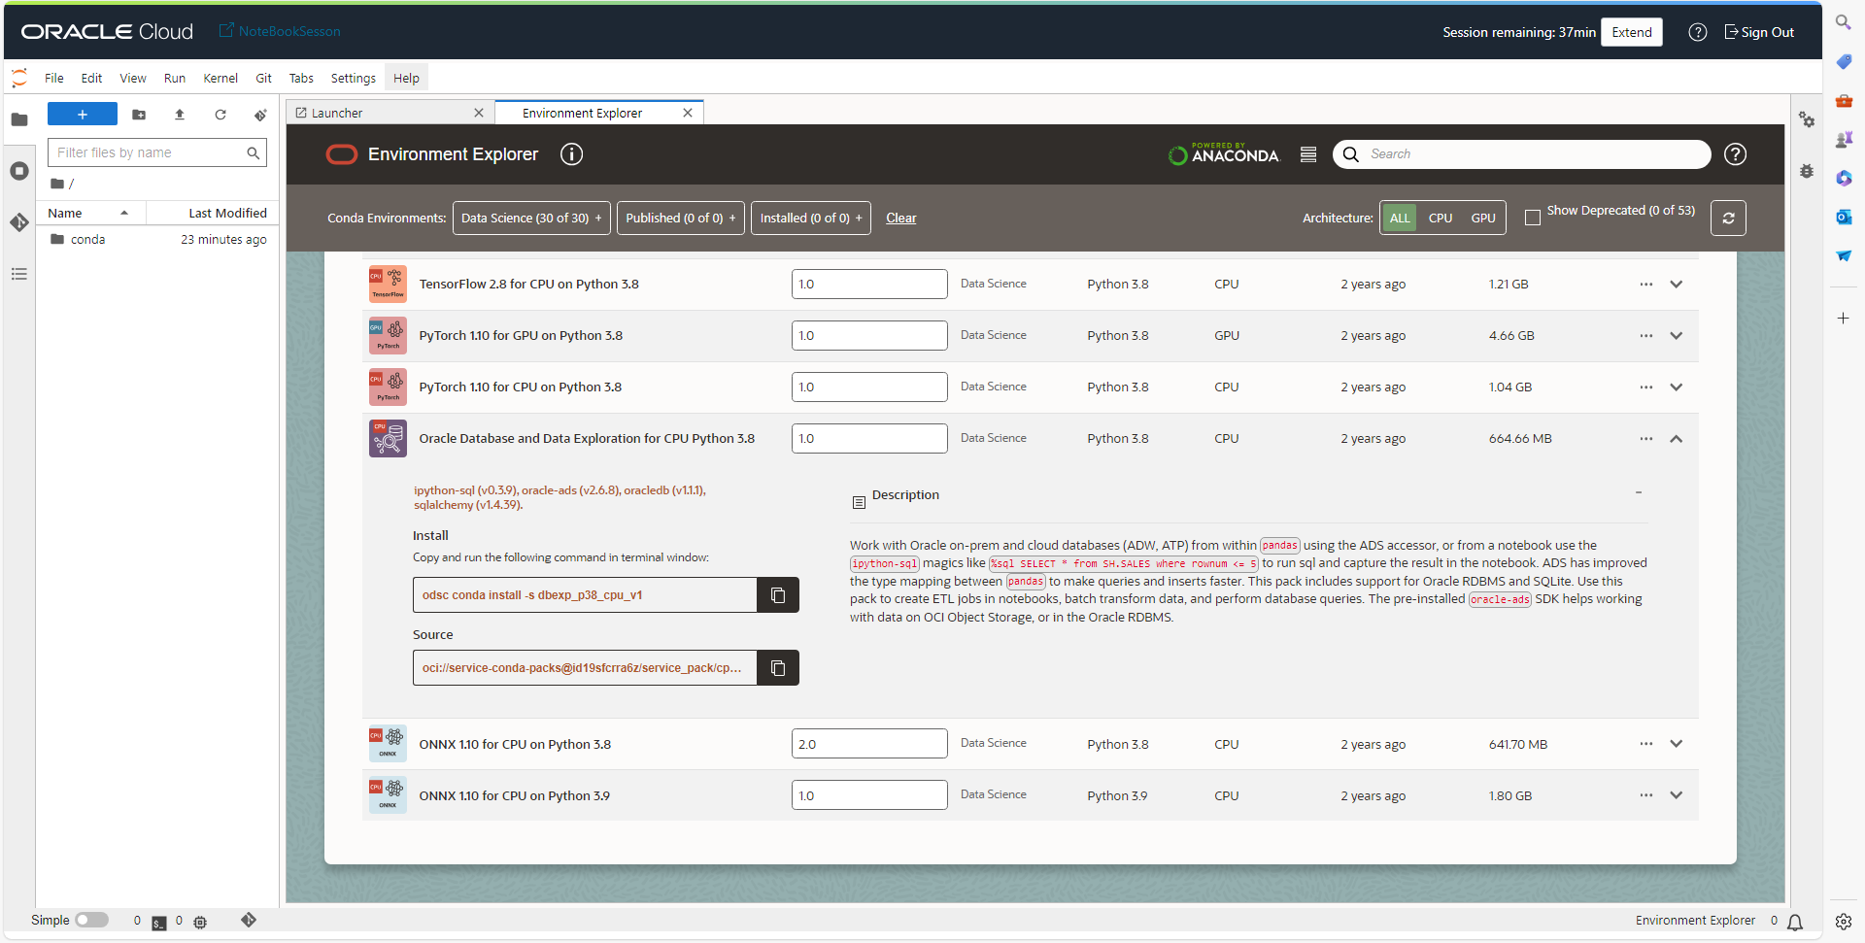Click the Extend session button

1632,32
